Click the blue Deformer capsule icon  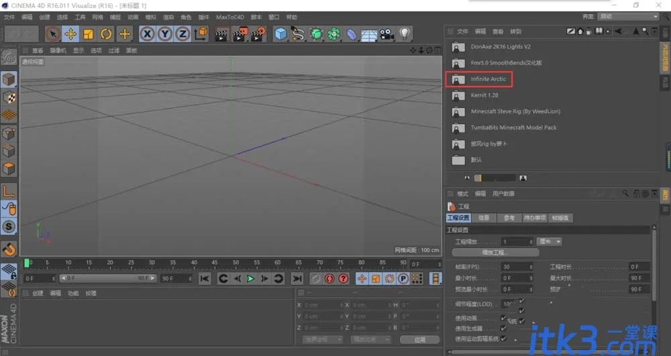pos(352,34)
